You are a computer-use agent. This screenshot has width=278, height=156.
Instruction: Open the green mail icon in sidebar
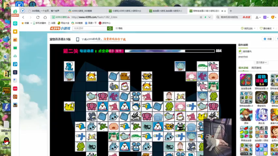15,48
